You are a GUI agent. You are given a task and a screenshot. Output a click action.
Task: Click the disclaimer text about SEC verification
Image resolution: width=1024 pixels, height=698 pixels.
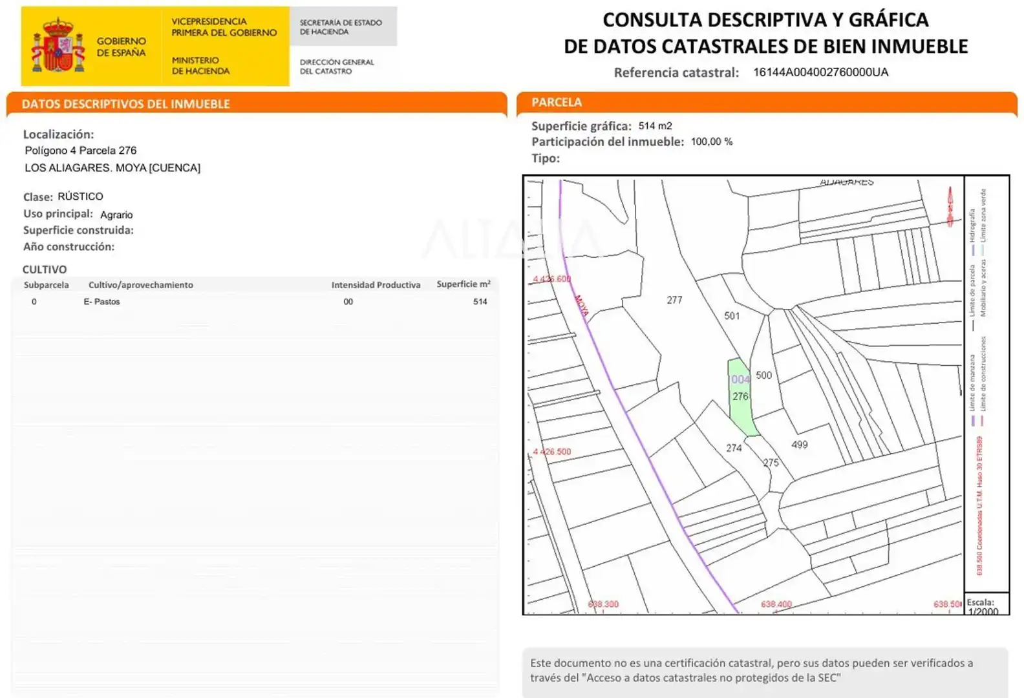pyautogui.click(x=751, y=670)
